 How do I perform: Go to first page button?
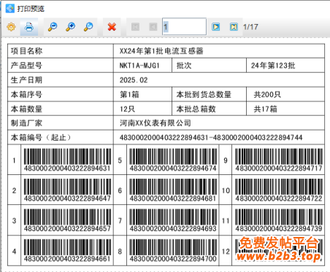tap(135, 27)
